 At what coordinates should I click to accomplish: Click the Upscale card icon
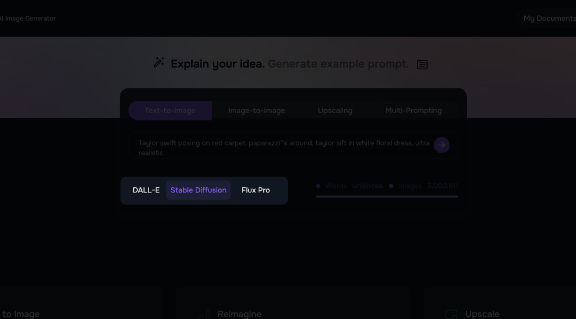(451, 314)
